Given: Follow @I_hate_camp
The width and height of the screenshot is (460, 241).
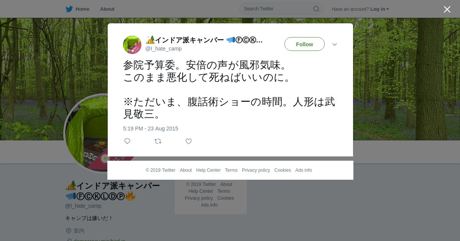Looking at the screenshot, I should click(x=304, y=44).
